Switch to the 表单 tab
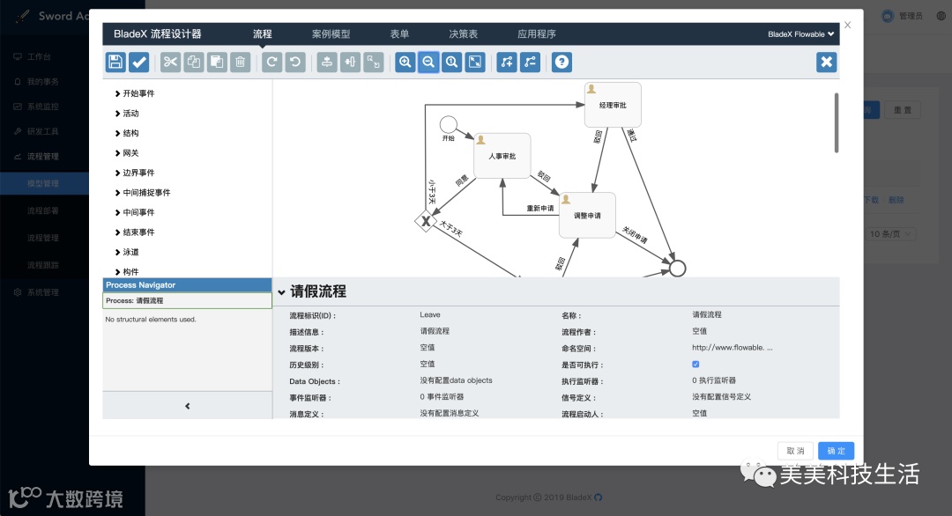Image resolution: width=952 pixels, height=516 pixels. (399, 34)
